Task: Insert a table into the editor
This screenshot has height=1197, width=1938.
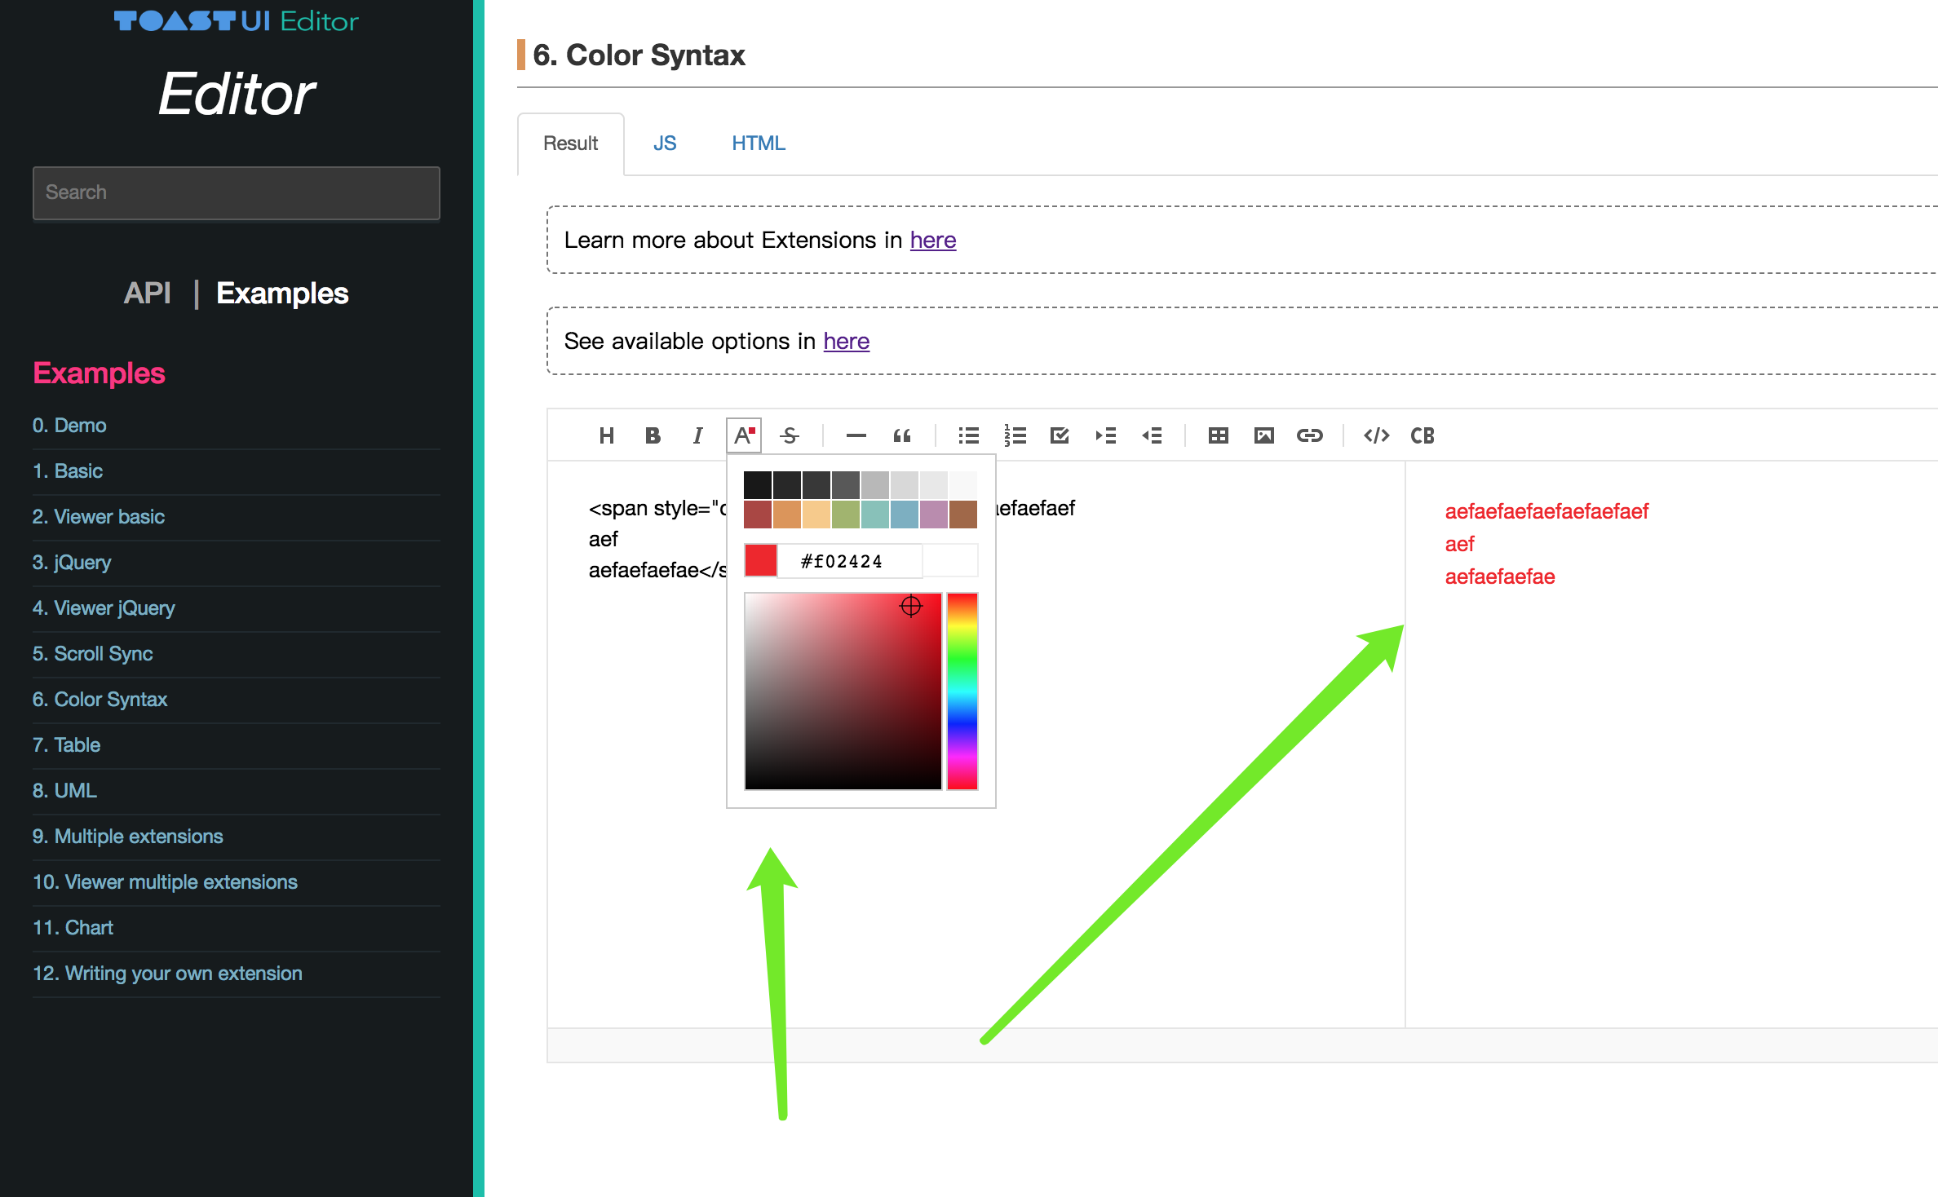Action: pyautogui.click(x=1217, y=435)
